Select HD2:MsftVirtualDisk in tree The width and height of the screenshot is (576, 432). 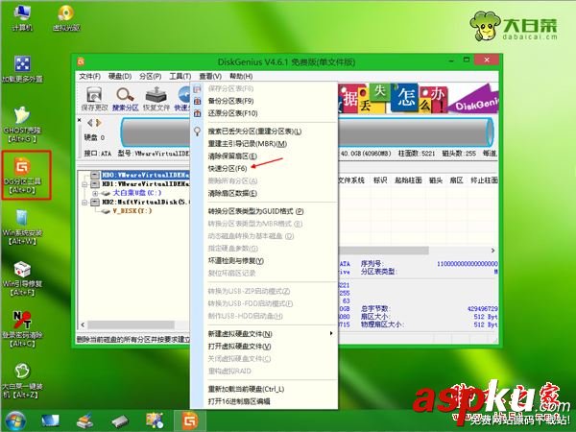pos(146,202)
